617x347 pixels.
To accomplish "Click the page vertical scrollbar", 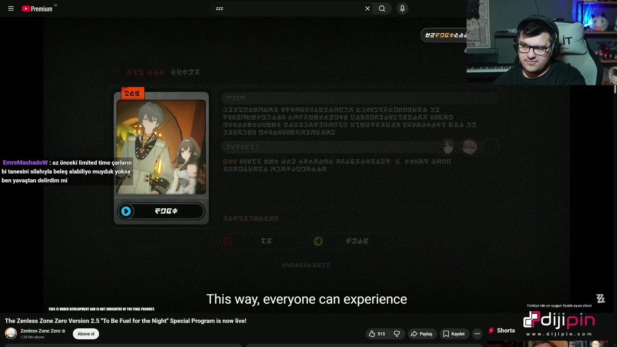I will click(615, 89).
